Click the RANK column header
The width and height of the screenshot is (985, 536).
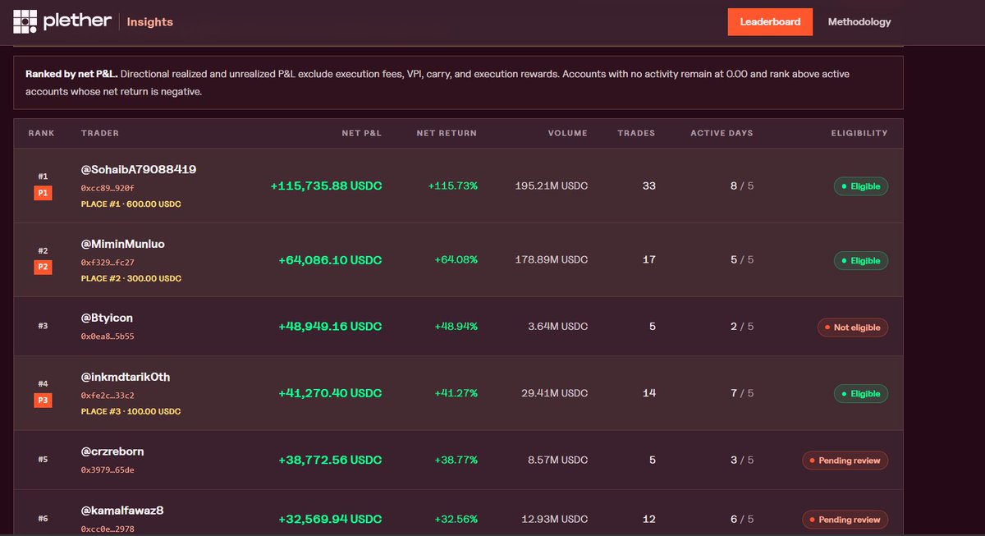41,133
